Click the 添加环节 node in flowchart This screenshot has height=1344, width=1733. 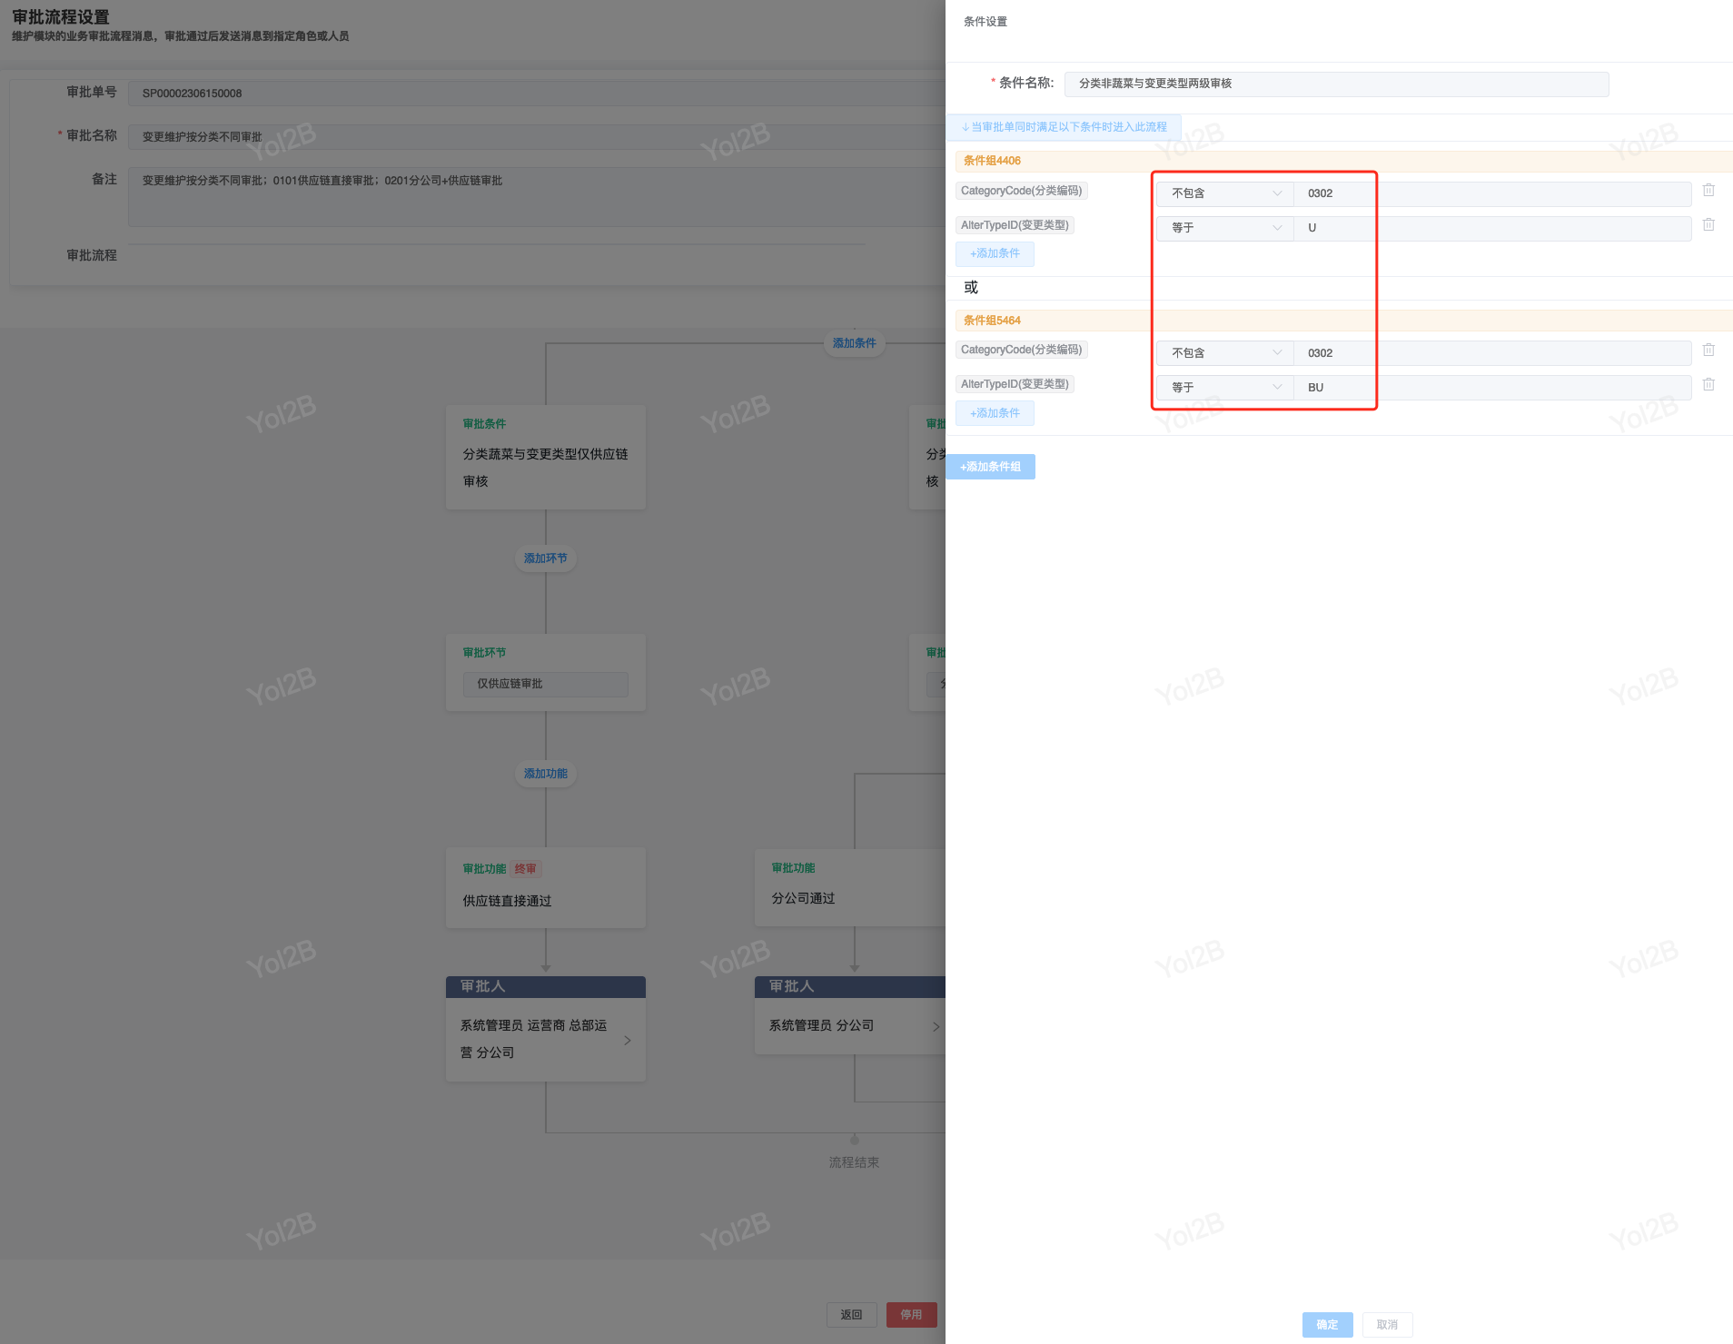pos(546,558)
